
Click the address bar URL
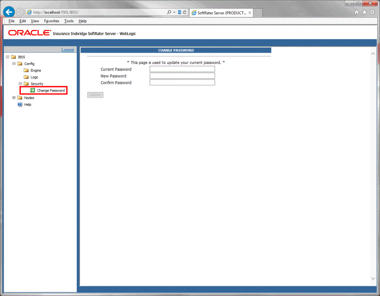[56, 12]
